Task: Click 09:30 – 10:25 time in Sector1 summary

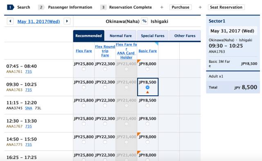Action: tap(226, 46)
